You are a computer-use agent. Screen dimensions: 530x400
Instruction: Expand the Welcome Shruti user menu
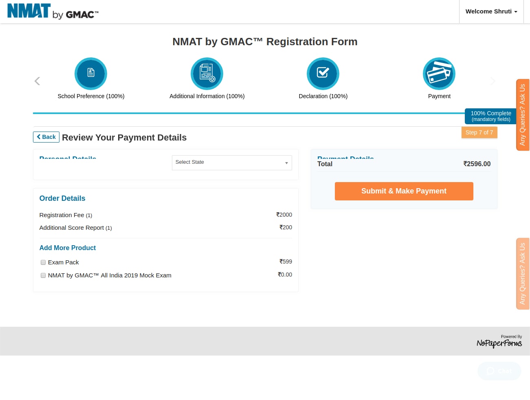point(491,11)
